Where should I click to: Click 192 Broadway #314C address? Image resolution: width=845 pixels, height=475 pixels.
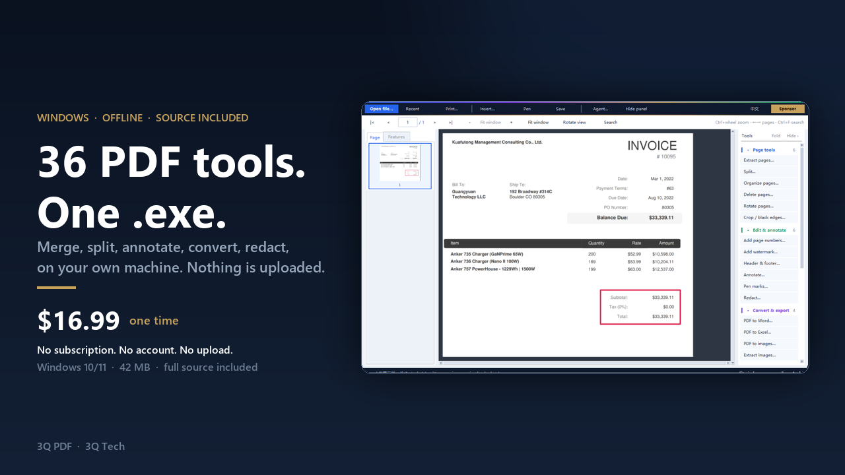[x=531, y=191]
